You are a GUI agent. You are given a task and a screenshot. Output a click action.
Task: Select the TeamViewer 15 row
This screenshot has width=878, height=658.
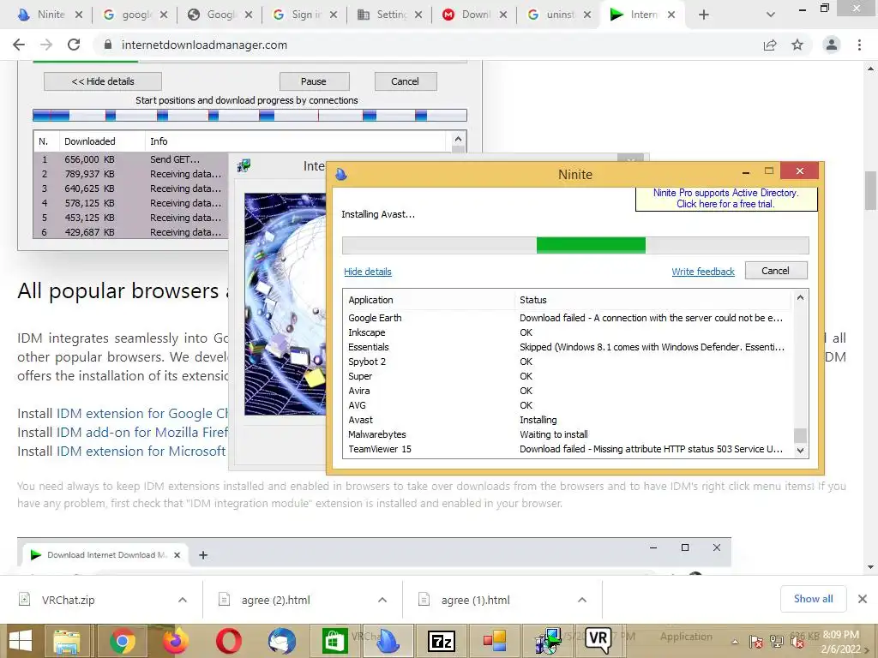click(568, 449)
